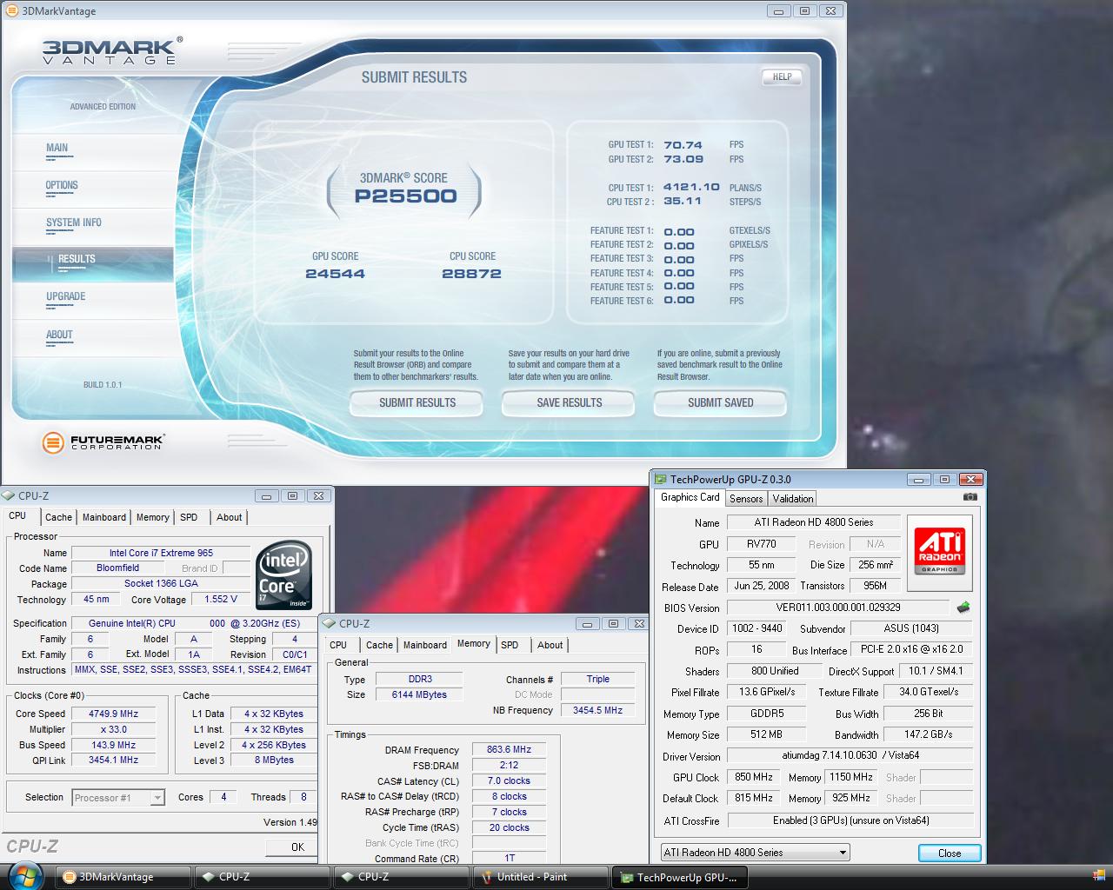1113x890 pixels.
Task: Click CPU score value 28872
Action: tap(471, 274)
